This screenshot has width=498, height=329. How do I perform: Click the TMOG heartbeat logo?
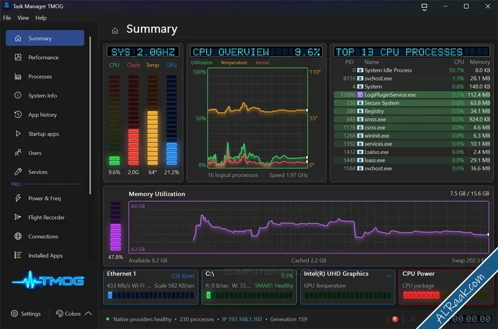(x=48, y=280)
